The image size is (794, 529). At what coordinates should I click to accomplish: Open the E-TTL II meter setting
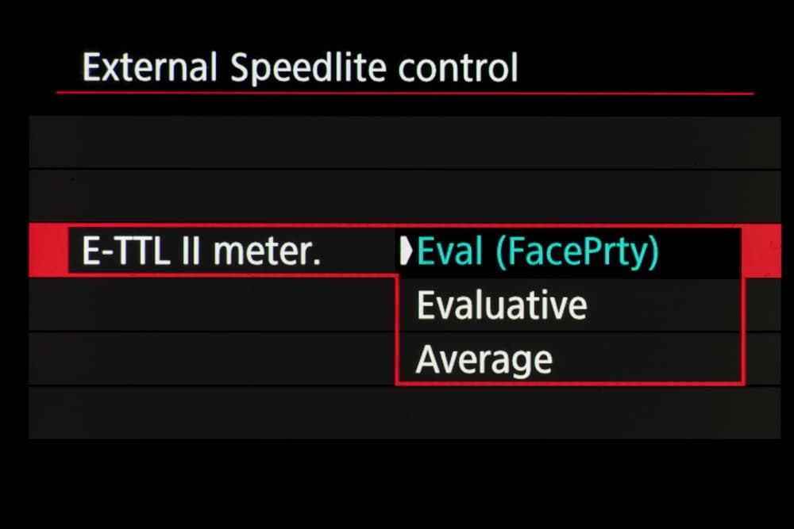[202, 252]
